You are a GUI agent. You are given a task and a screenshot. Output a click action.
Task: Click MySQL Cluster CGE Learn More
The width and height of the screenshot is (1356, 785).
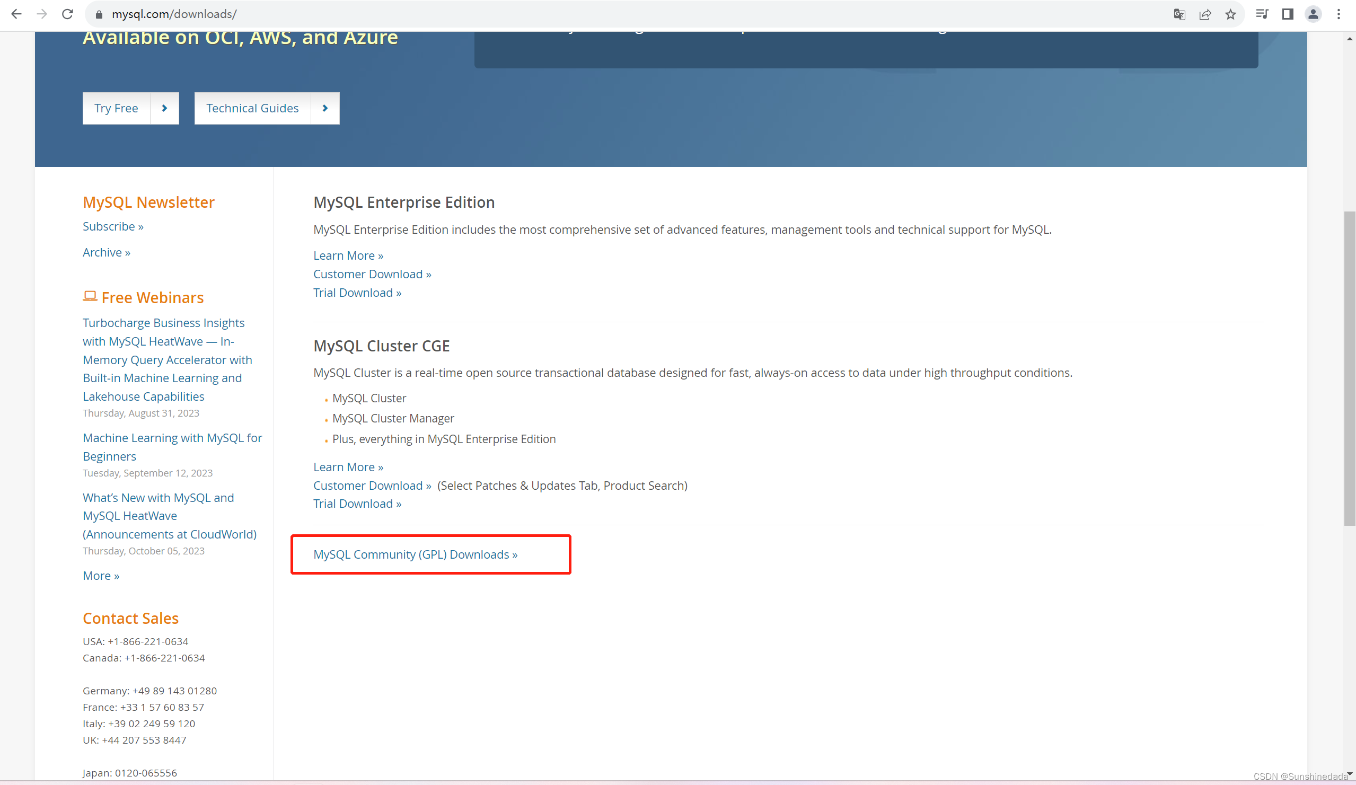[x=348, y=467]
